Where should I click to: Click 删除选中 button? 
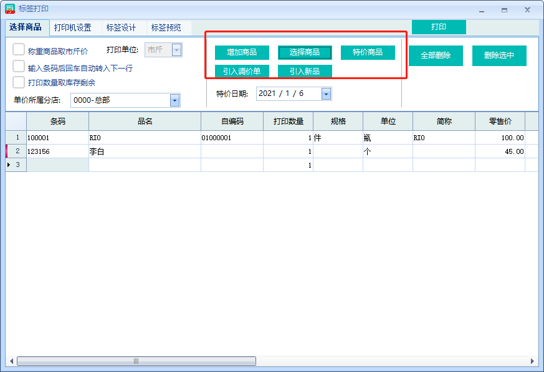499,55
